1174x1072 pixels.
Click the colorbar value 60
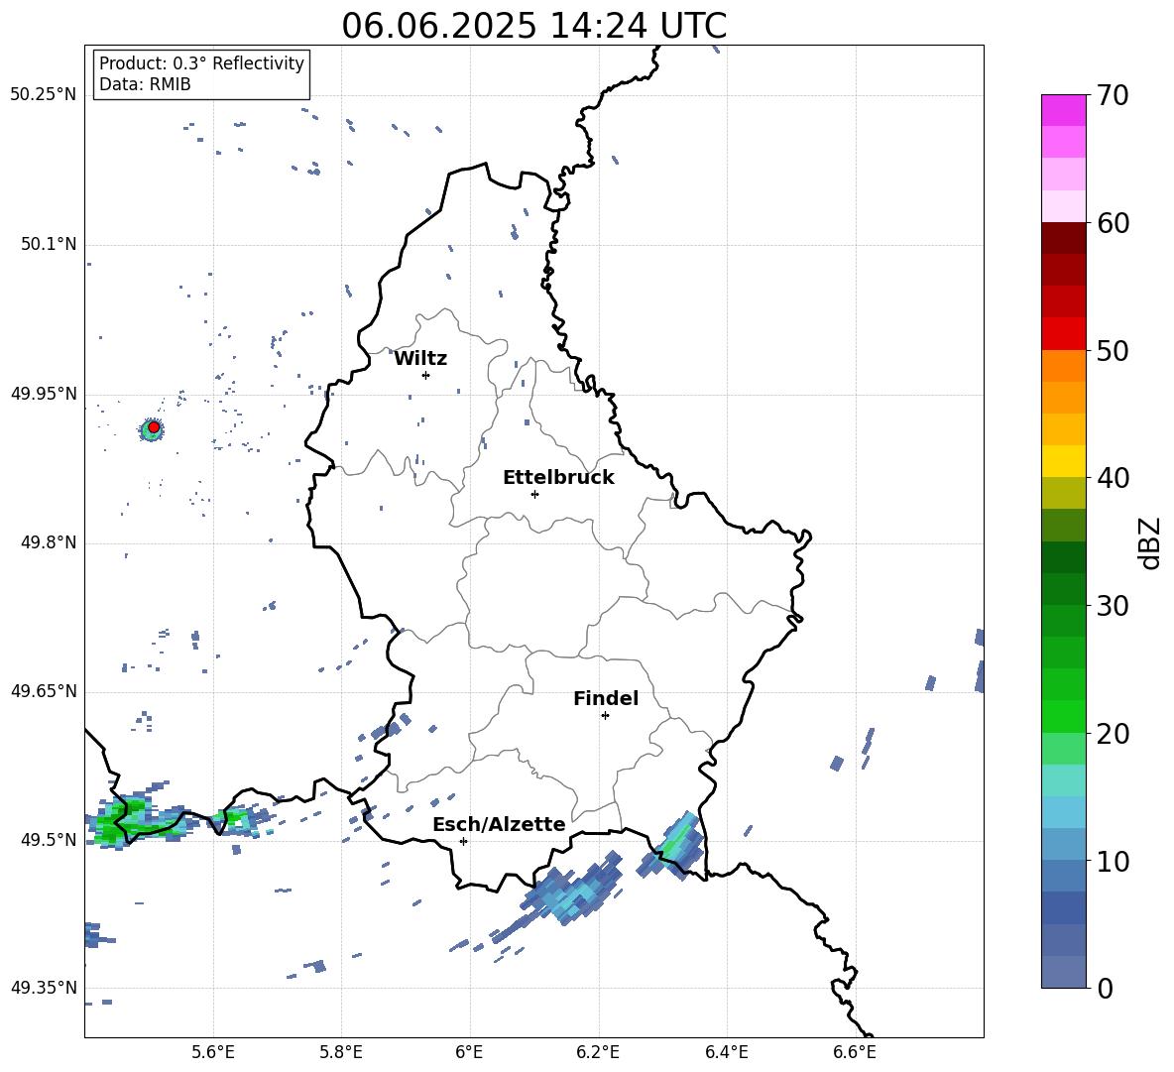click(1113, 223)
